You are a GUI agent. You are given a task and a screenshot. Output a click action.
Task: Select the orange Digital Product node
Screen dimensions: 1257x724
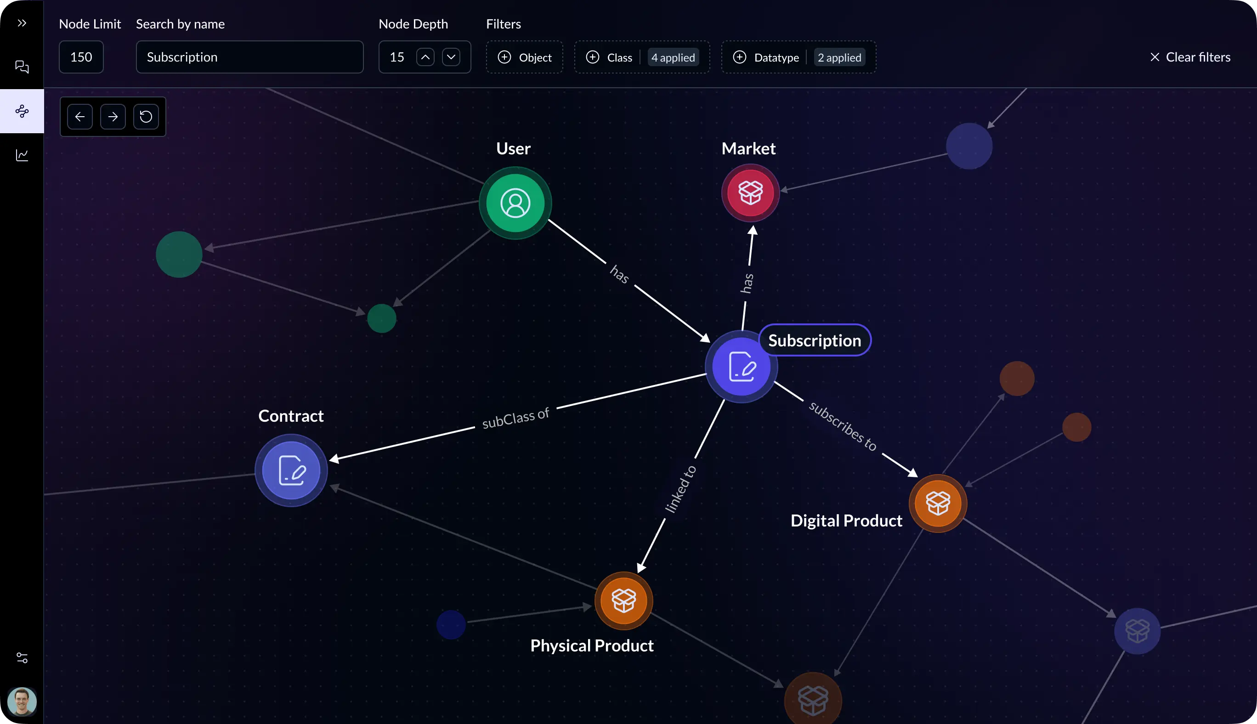[938, 503]
